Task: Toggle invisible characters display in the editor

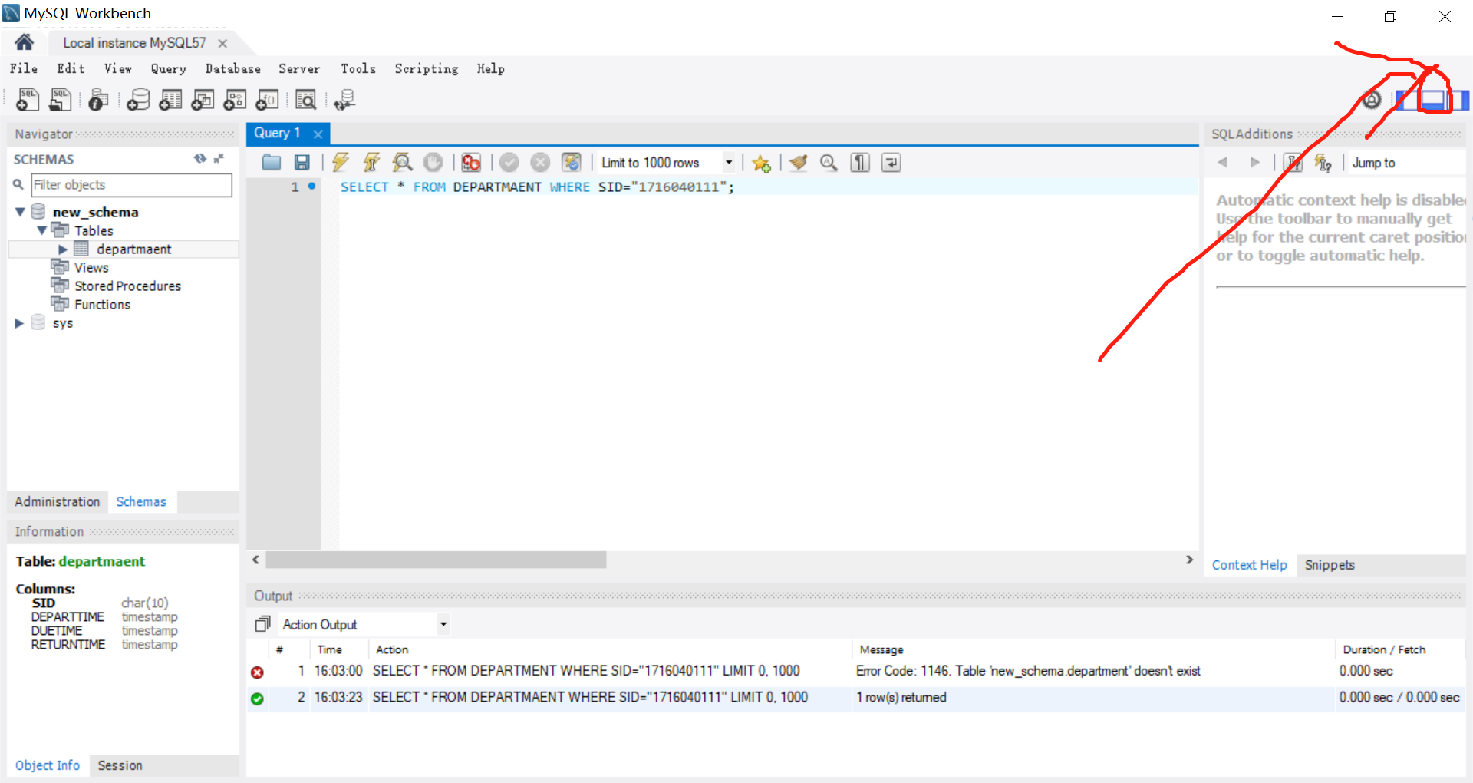Action: click(x=859, y=162)
